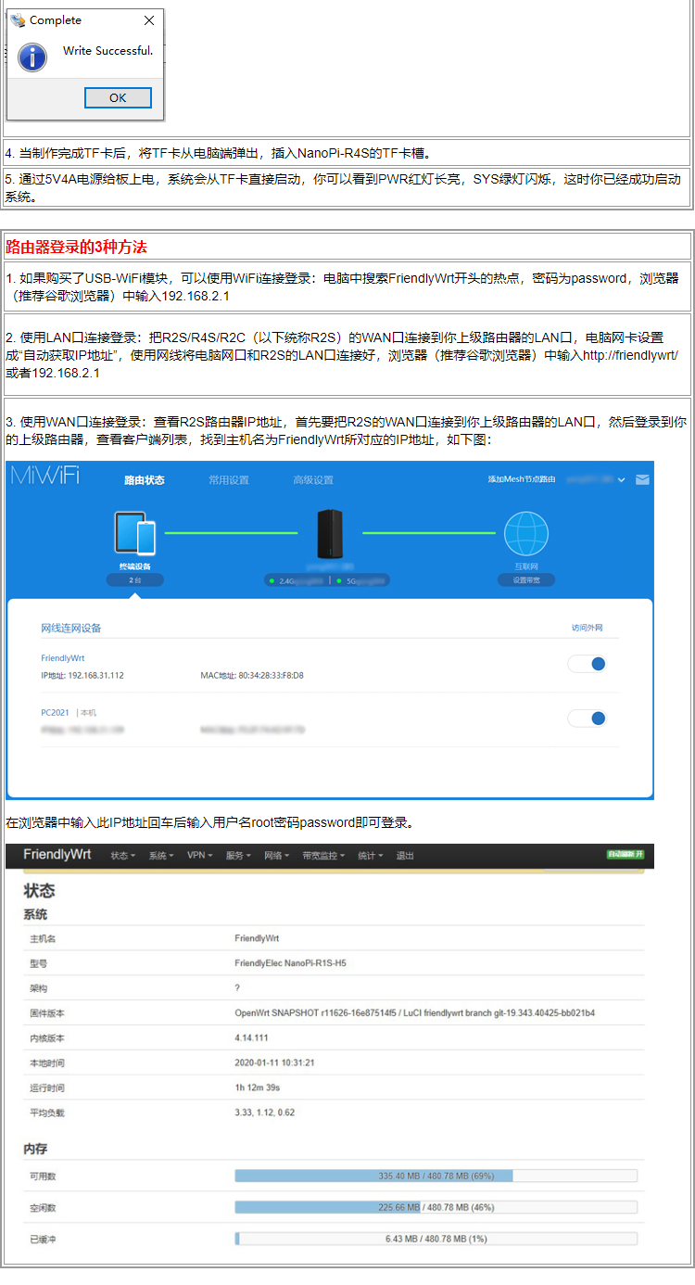Click the 状态 page heading
Screen dimensions: 695x1285
pyautogui.click(x=39, y=891)
